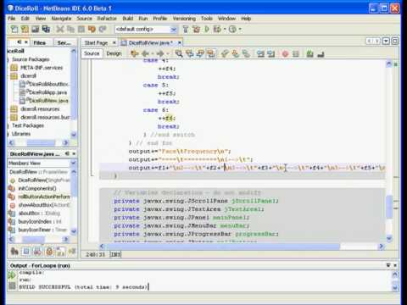Maximize the editor window button
Image resolution: width=407 pixels, height=305 pixels.
click(395, 42)
